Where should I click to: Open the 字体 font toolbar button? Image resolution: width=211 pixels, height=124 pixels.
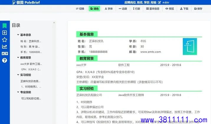tap(109, 9)
